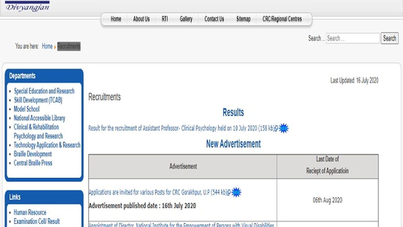Click the Search button
Viewport: 403px width, 227px height.
tap(390, 38)
